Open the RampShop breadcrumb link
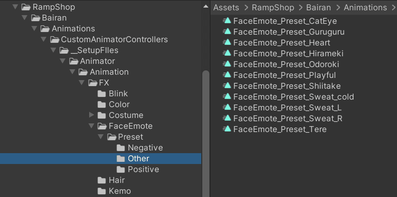 tap(273, 8)
